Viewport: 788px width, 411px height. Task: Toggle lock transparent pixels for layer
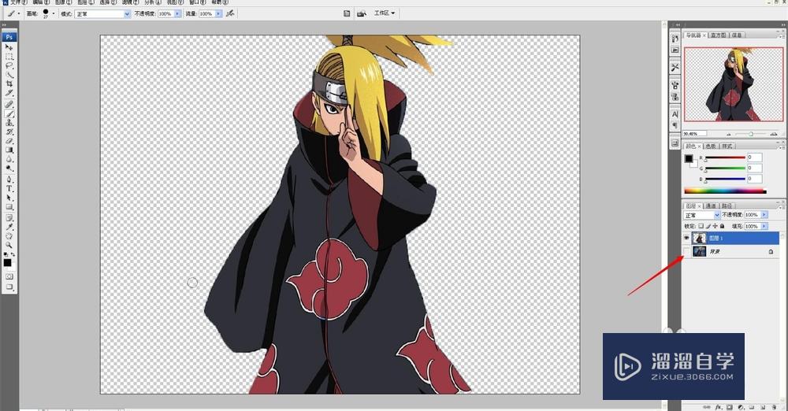[701, 226]
